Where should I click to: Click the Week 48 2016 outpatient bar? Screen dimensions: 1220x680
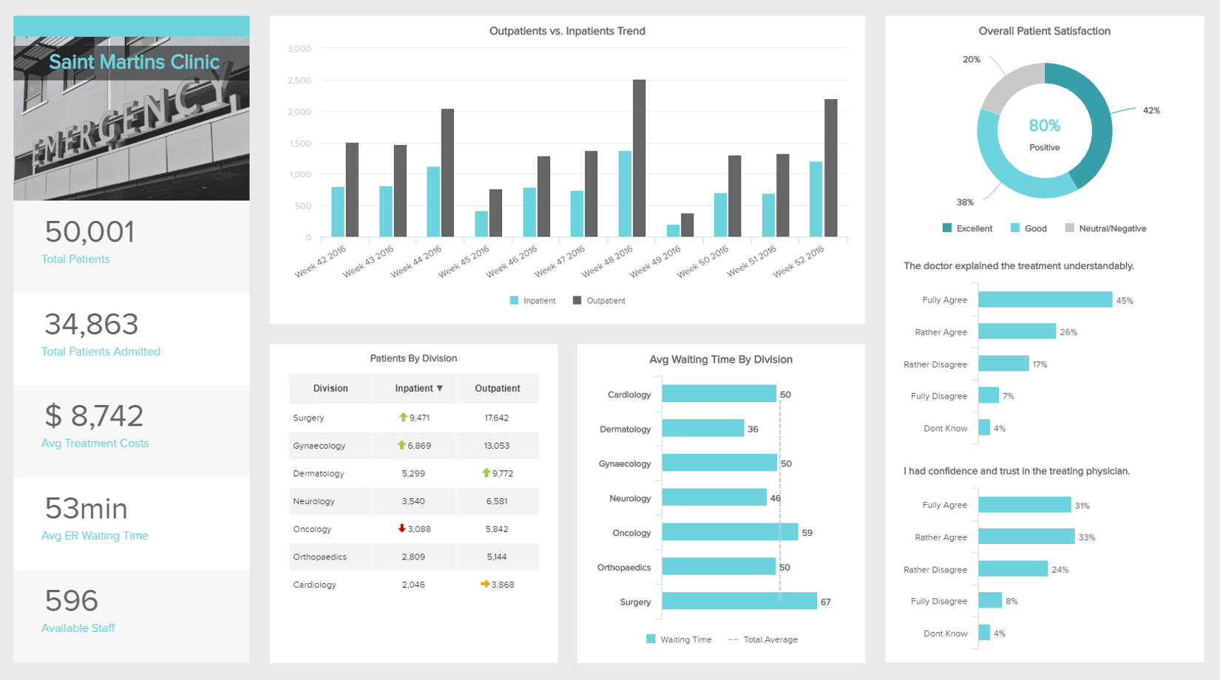coord(640,158)
